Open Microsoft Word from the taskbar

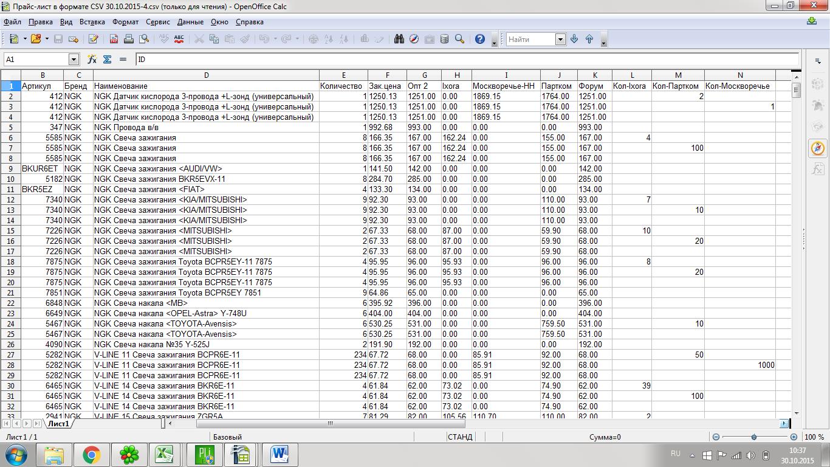(x=280, y=454)
